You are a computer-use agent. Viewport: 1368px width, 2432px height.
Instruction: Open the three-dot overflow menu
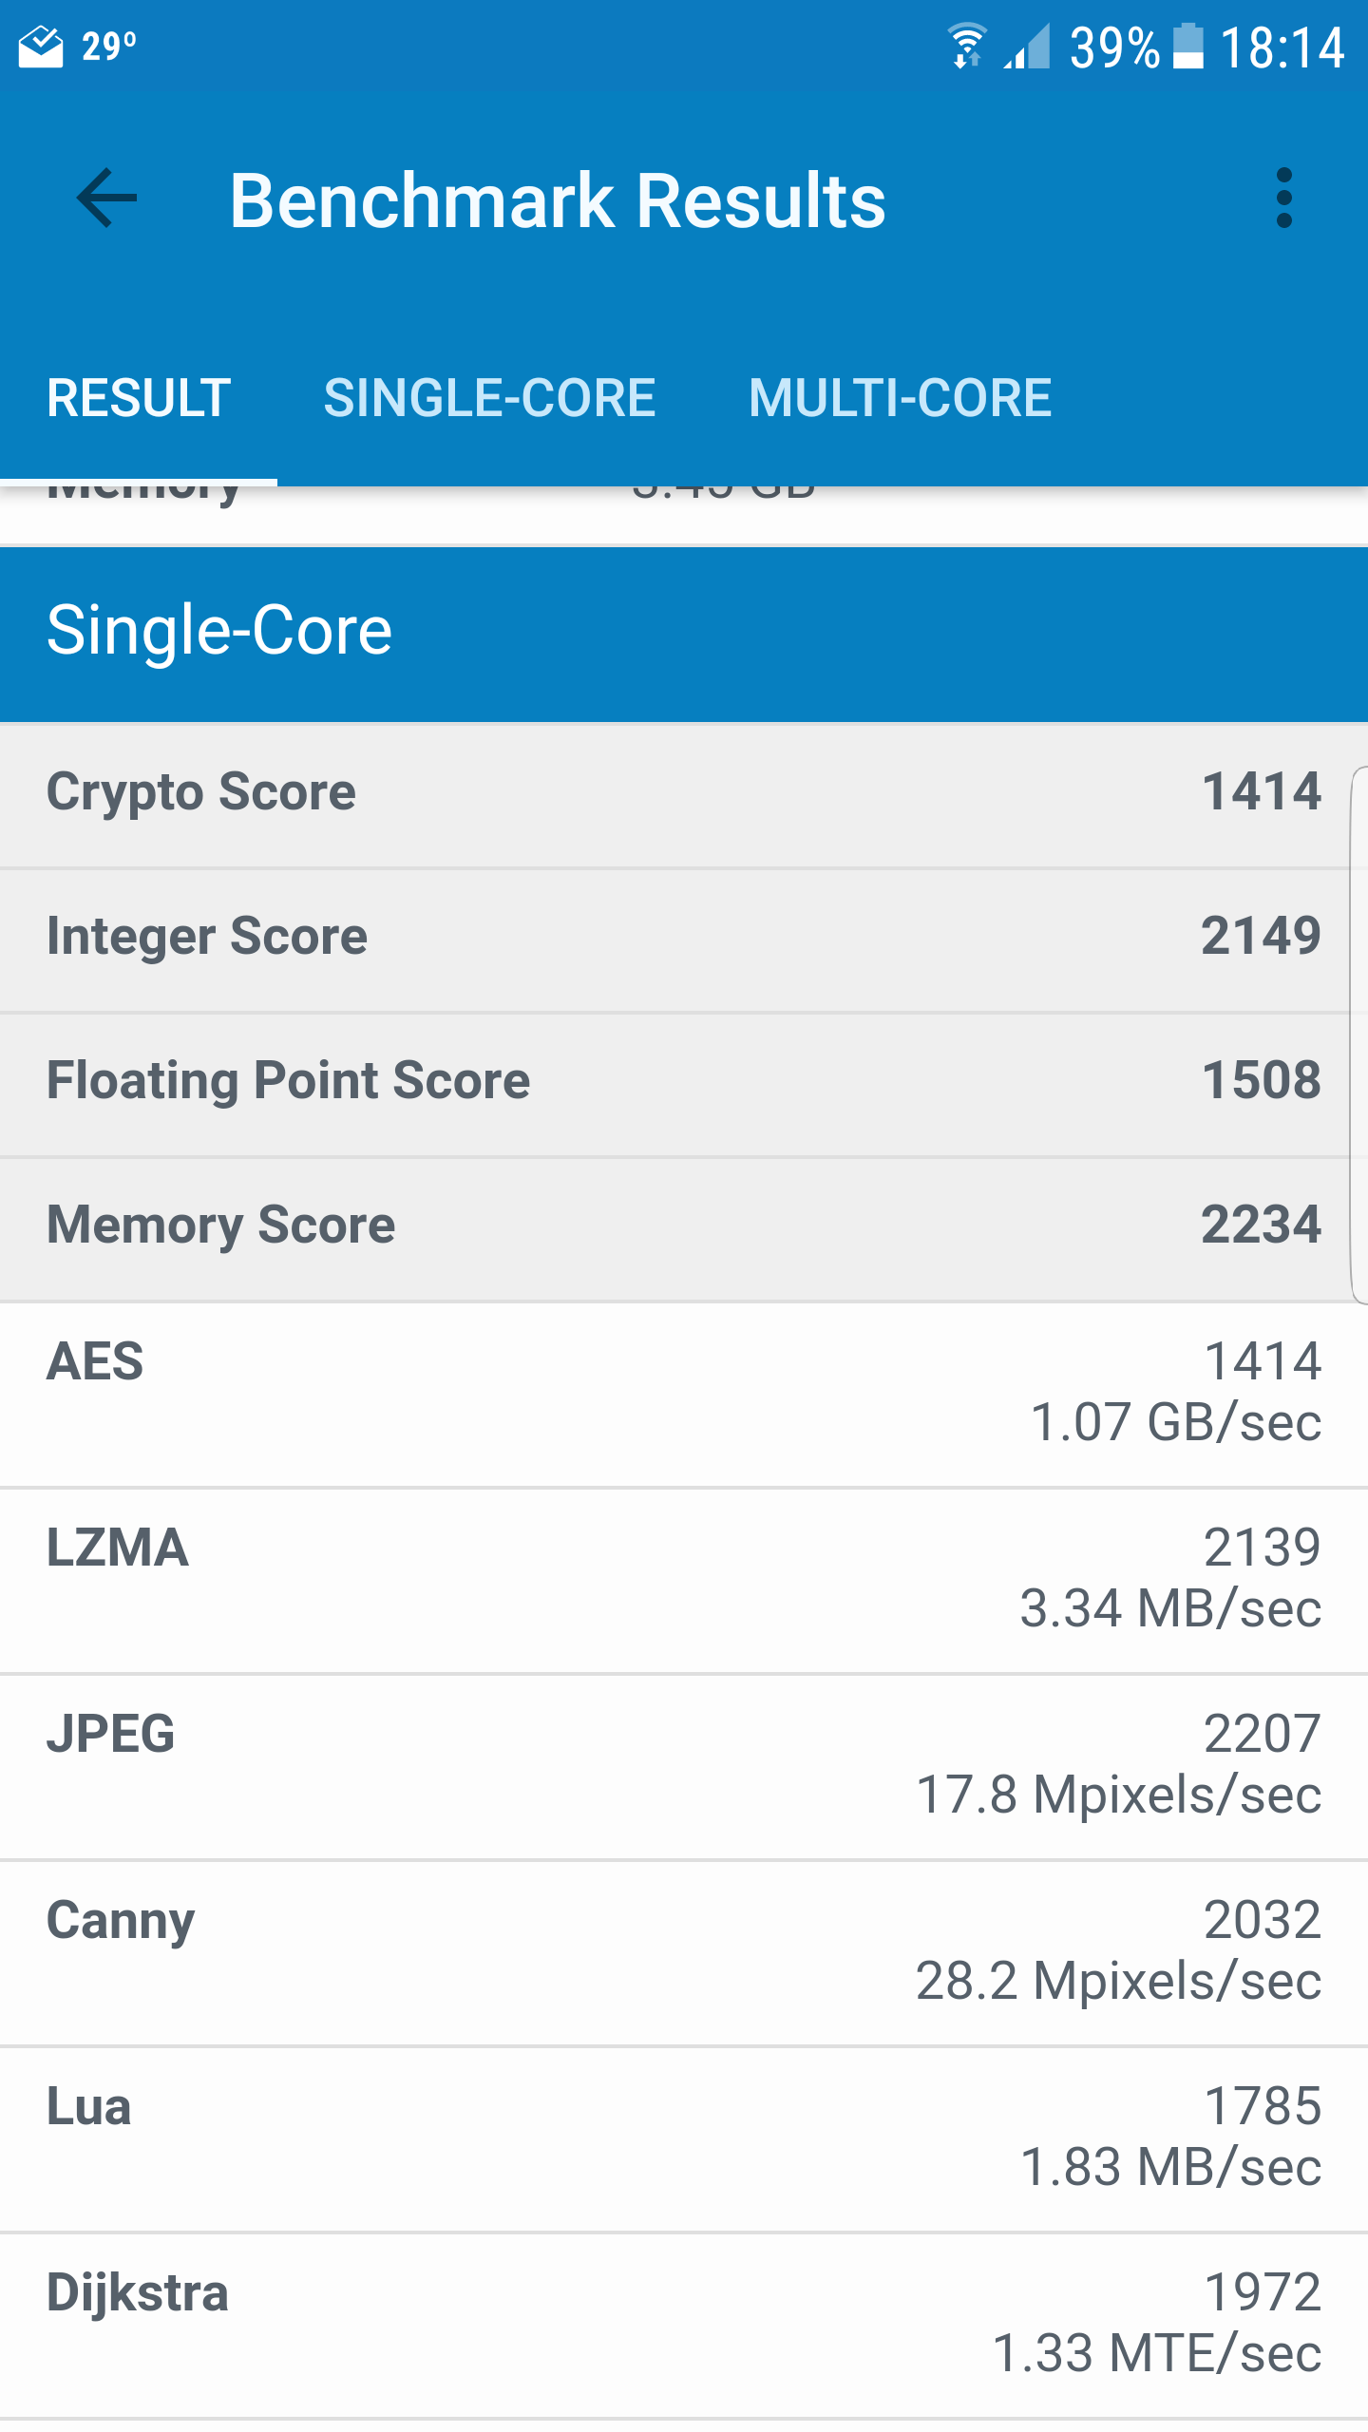[1283, 199]
